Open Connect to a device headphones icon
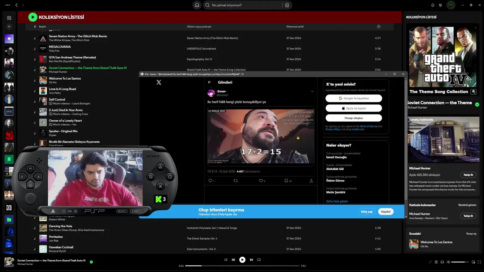This screenshot has height=272, width=484. (x=442, y=262)
